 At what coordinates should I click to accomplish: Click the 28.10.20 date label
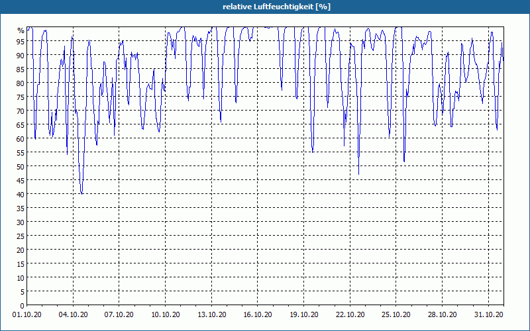tap(442, 315)
